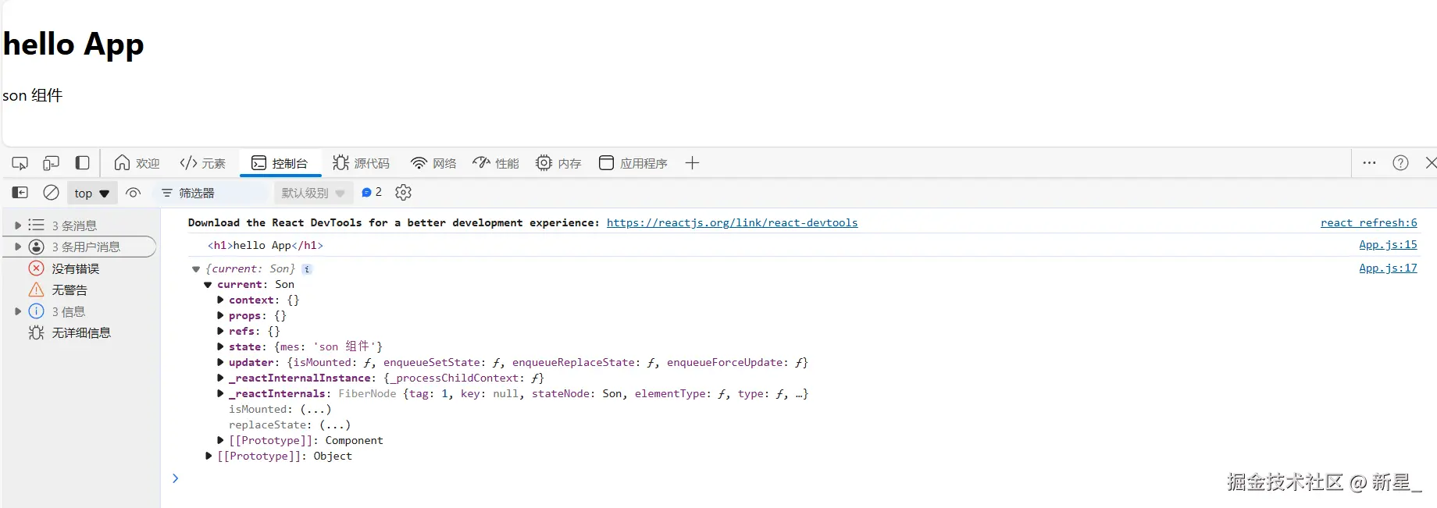Click the 2 issues message badge
Image resolution: width=1437 pixels, height=508 pixels.
pos(372,192)
